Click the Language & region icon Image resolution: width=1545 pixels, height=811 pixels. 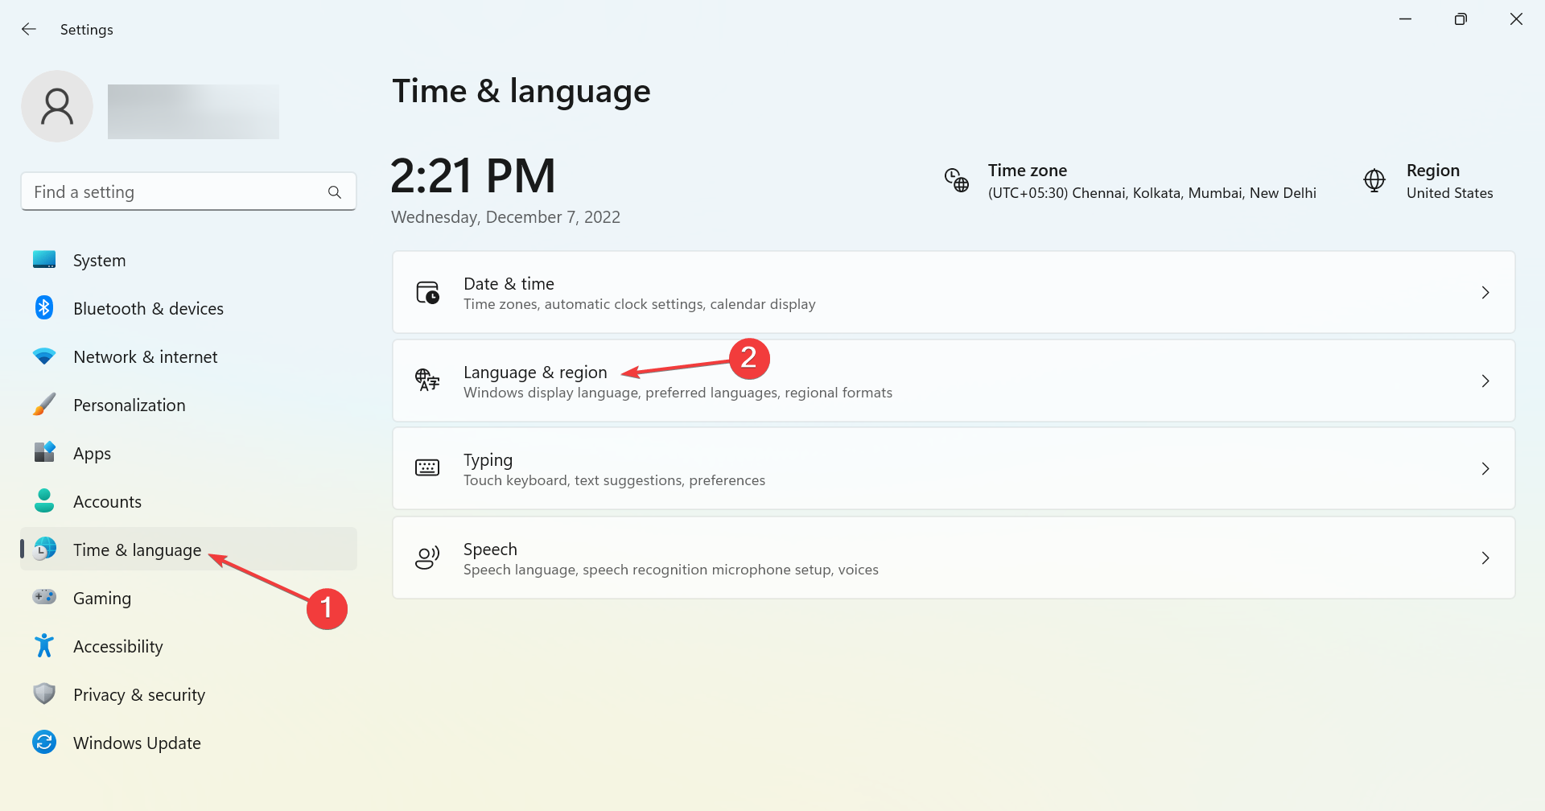point(427,380)
